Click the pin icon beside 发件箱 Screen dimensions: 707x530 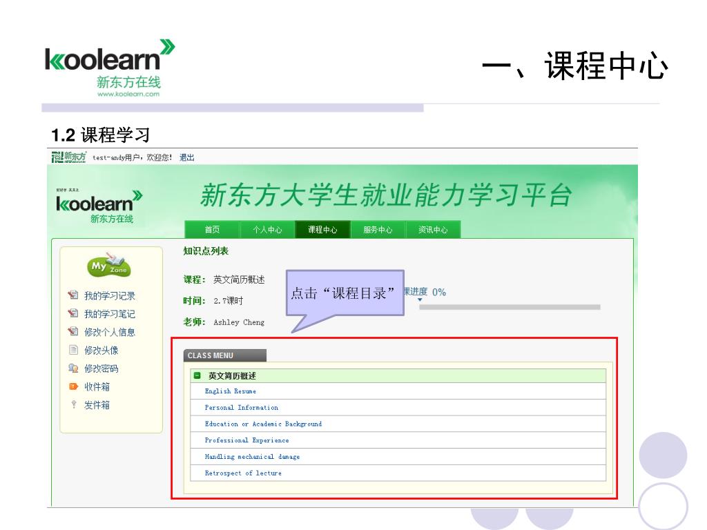73,404
